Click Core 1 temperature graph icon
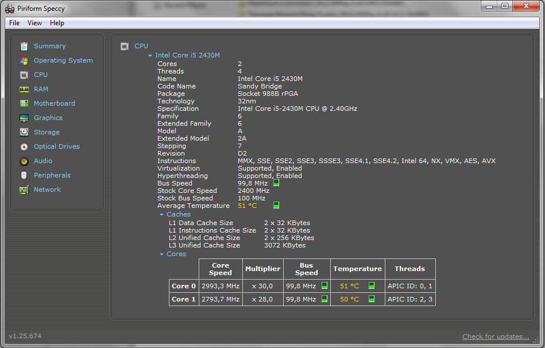The width and height of the screenshot is (545, 348). click(x=372, y=299)
